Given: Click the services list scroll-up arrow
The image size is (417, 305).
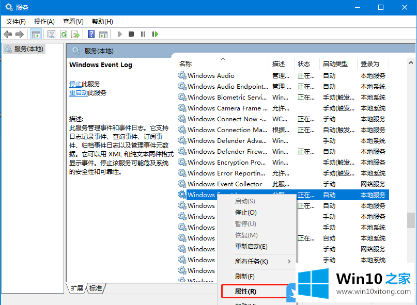Looking at the screenshot, I should point(411,62).
